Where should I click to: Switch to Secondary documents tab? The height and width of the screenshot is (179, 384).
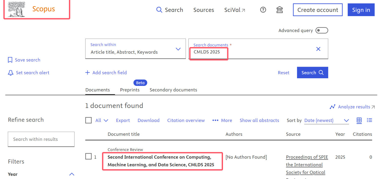[x=173, y=90]
